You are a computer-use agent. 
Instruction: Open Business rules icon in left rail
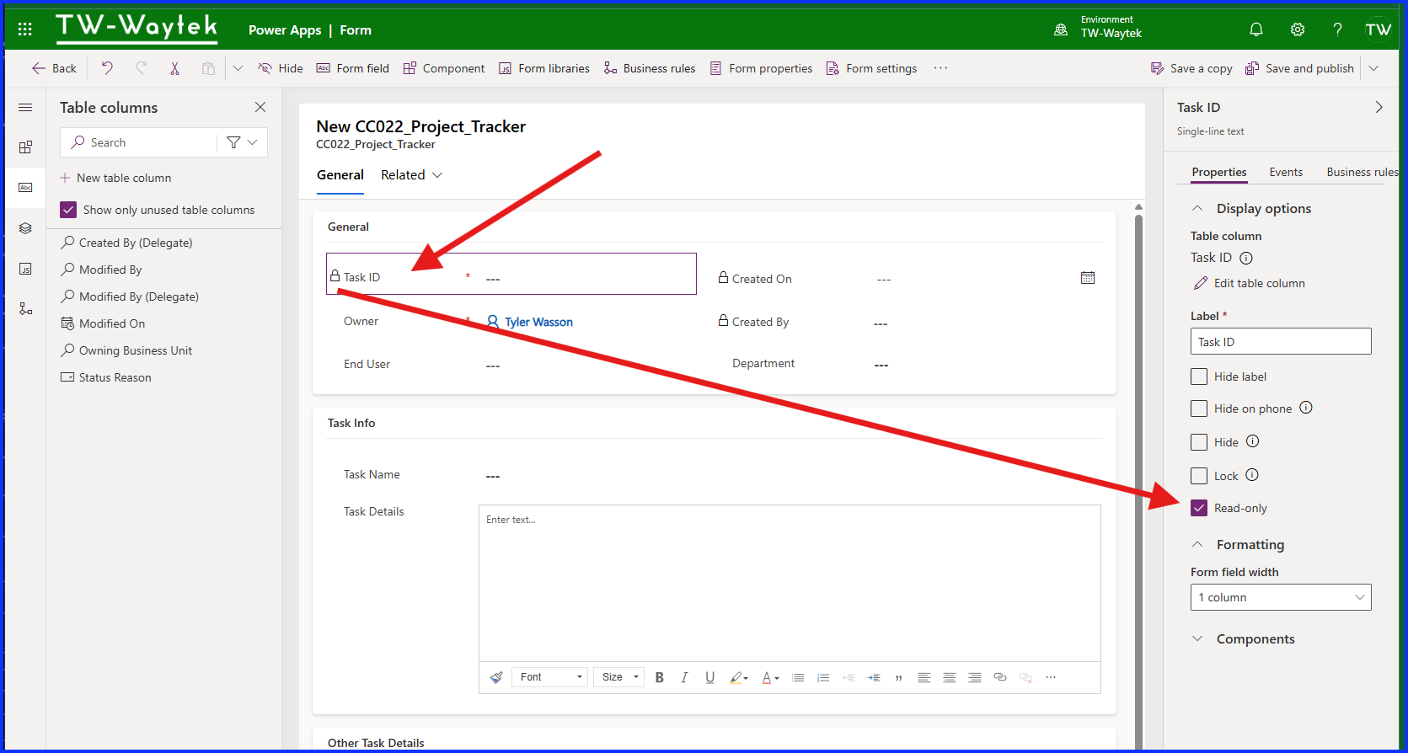[x=25, y=309]
